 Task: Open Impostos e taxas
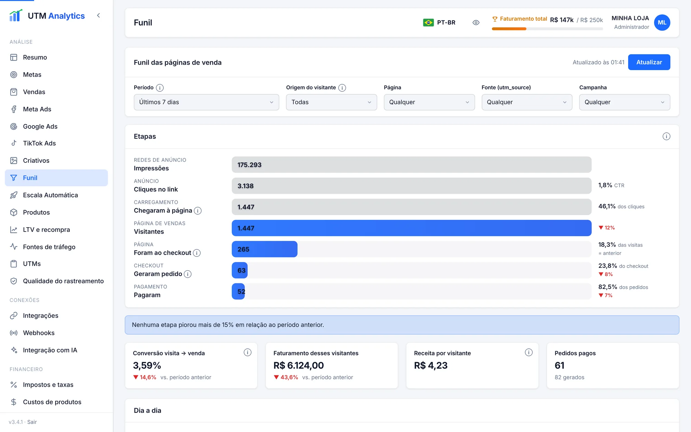tap(56, 385)
